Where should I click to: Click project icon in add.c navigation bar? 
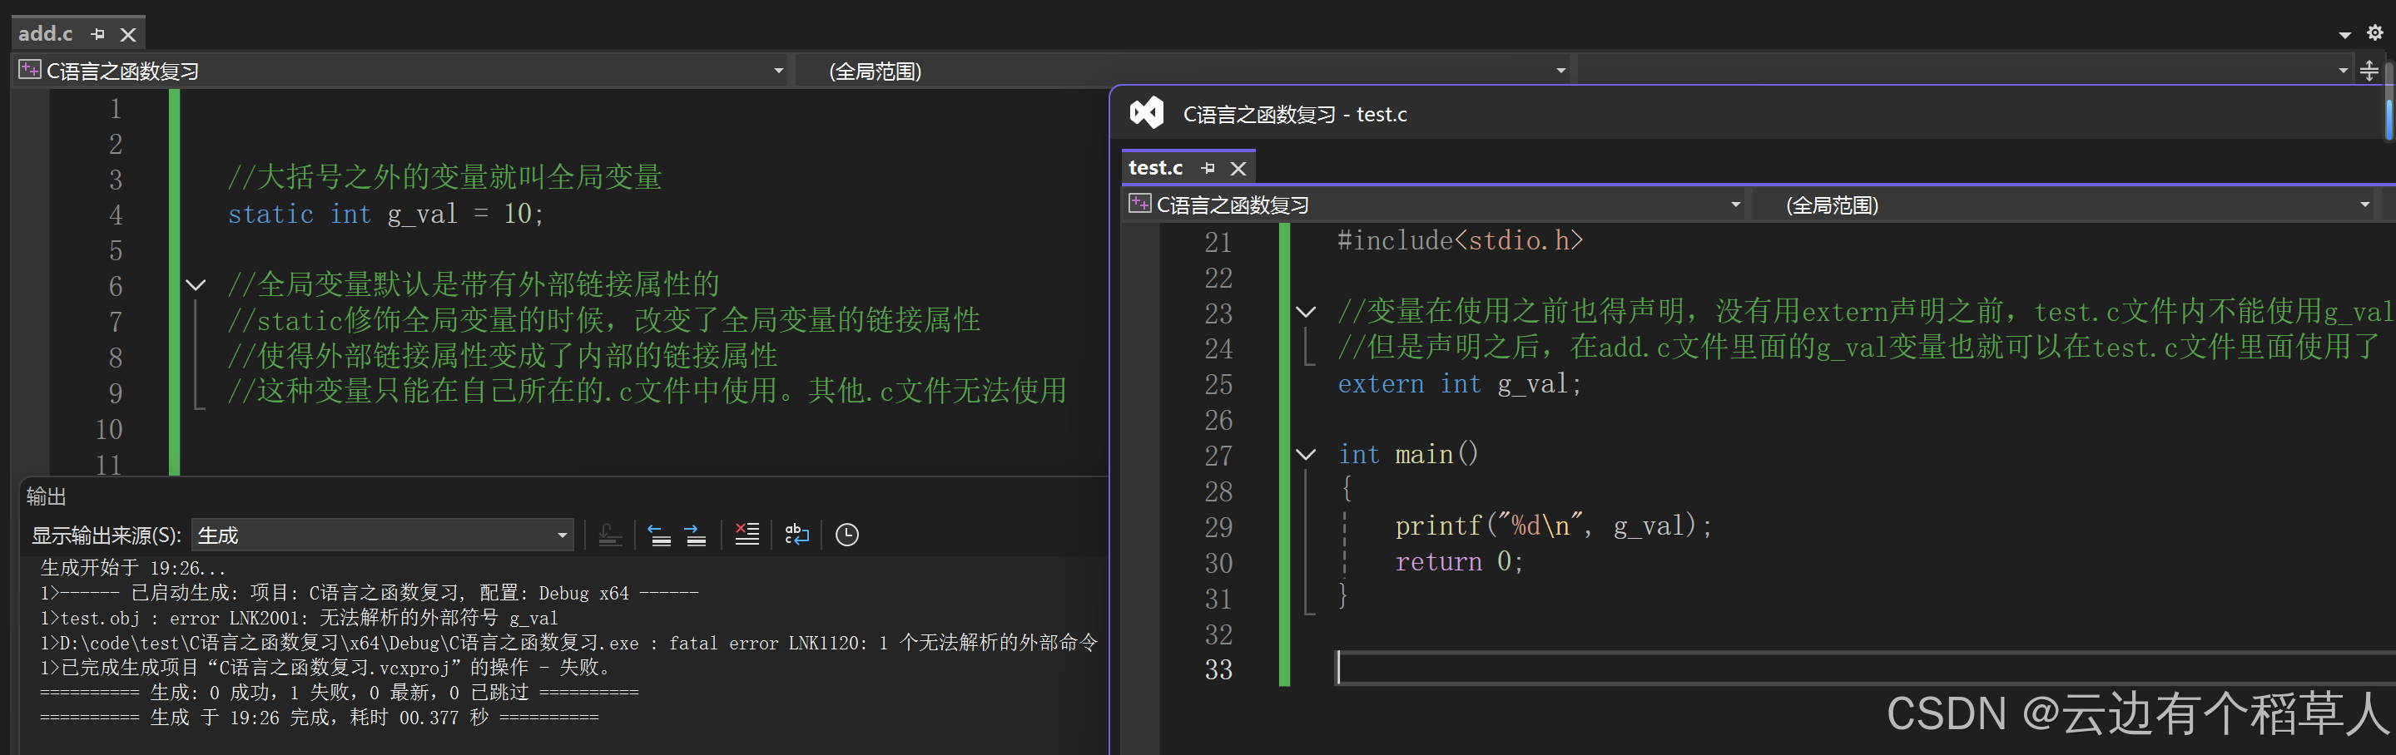click(30, 70)
